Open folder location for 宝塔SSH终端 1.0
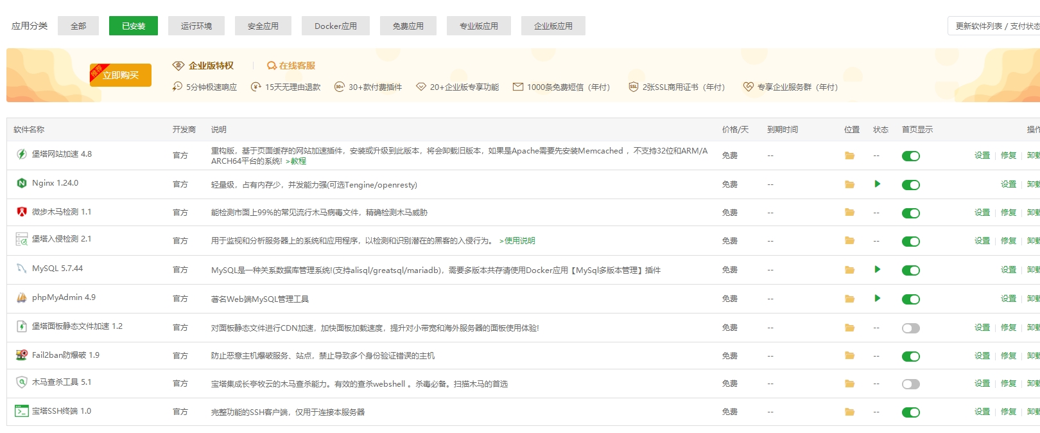This screenshot has height=433, width=1040. 849,412
